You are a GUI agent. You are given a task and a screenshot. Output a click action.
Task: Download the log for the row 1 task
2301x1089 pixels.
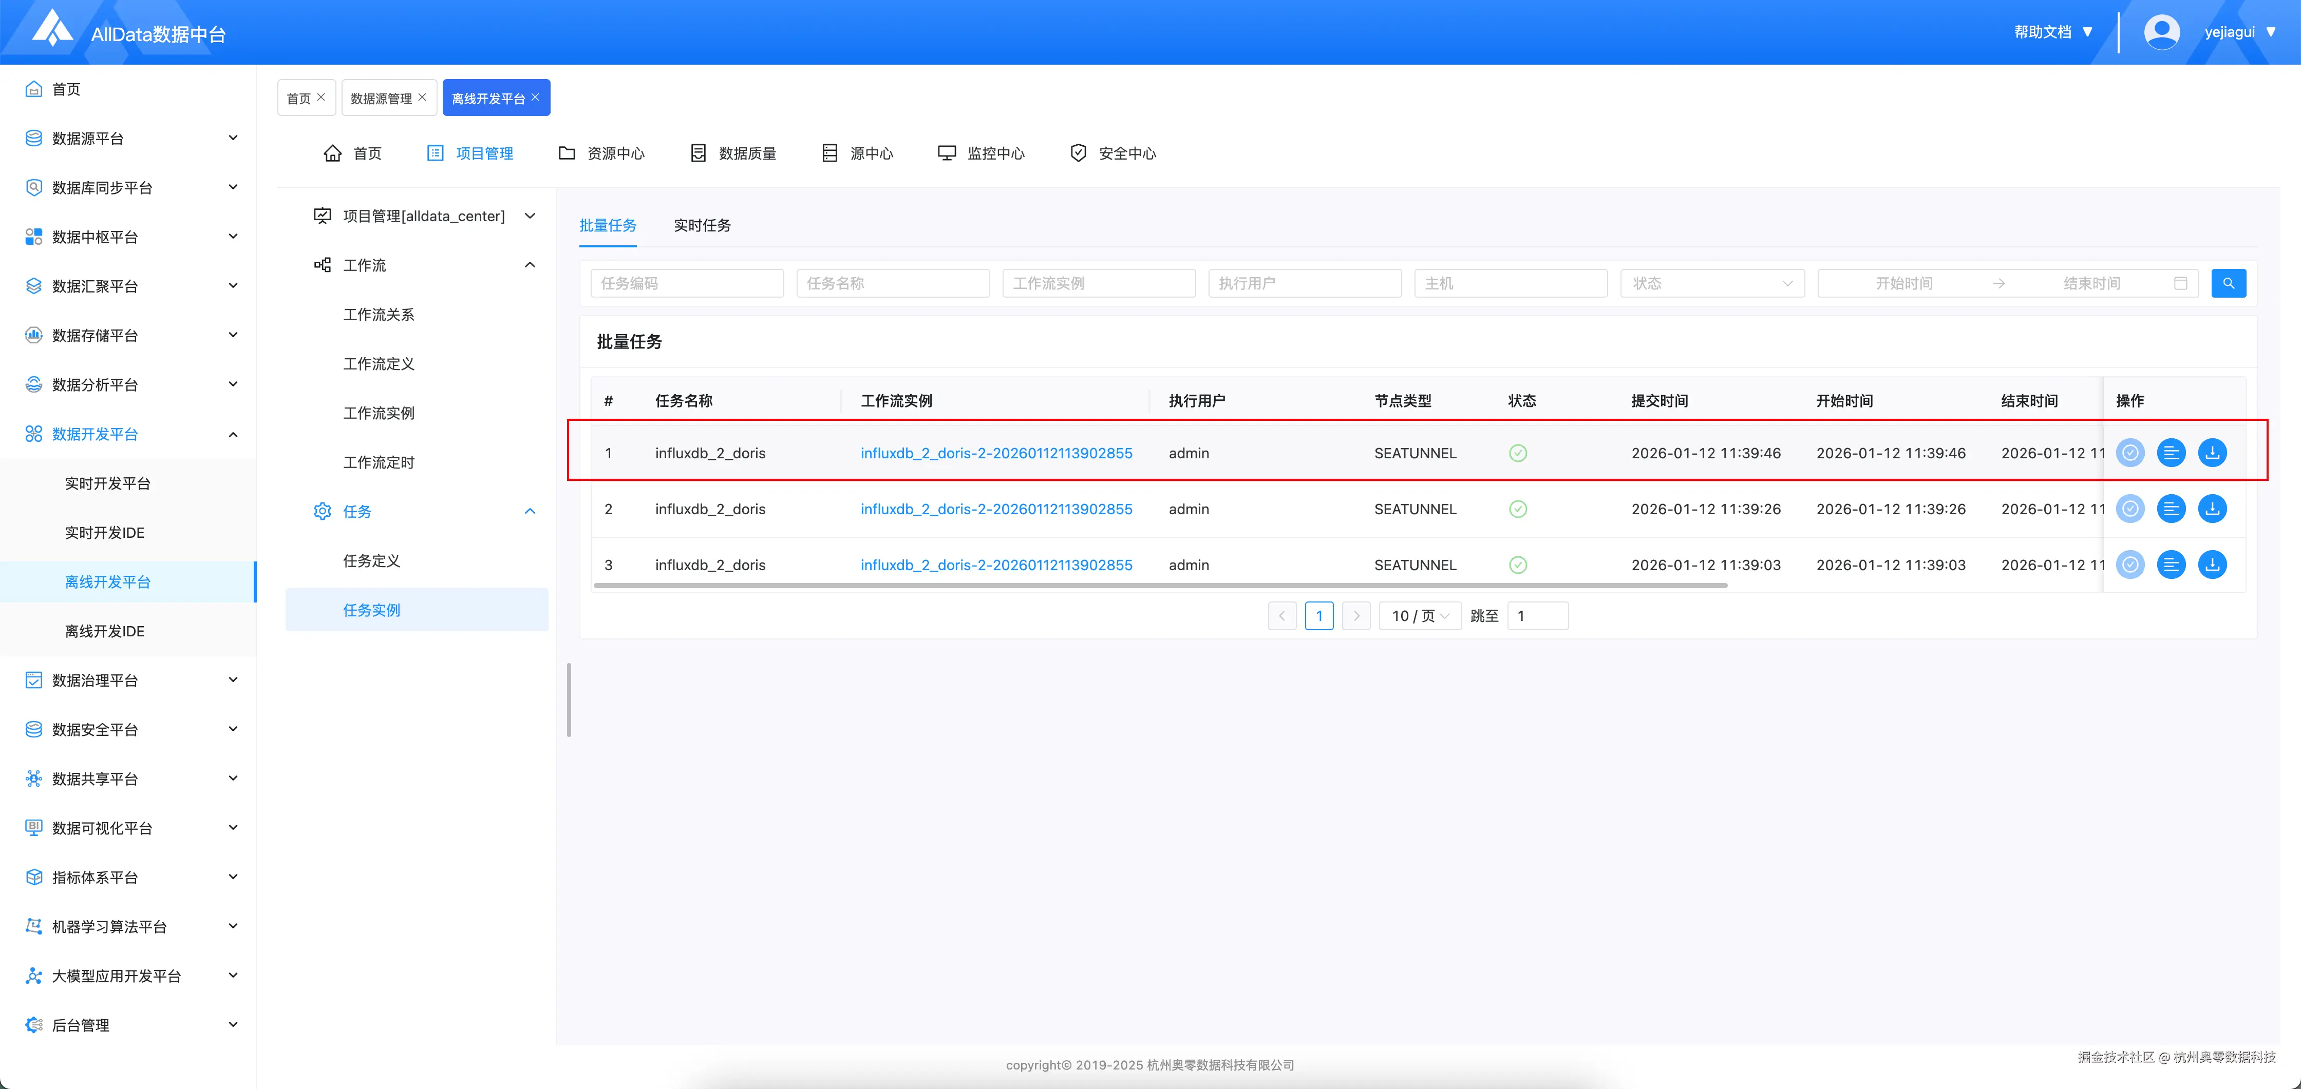[x=2212, y=453]
